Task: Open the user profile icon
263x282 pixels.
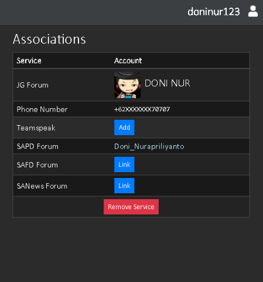Action: point(253,11)
